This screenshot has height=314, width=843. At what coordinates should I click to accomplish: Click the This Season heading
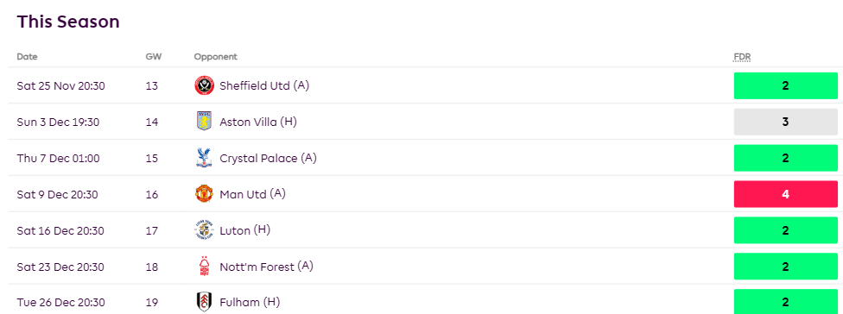68,22
